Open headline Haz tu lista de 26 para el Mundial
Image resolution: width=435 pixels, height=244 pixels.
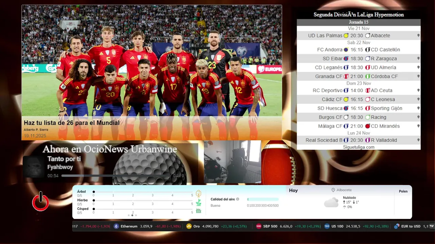coord(72,123)
